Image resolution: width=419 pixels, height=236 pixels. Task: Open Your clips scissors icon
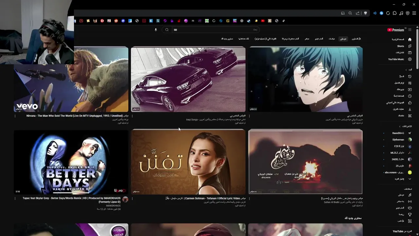[410, 116]
